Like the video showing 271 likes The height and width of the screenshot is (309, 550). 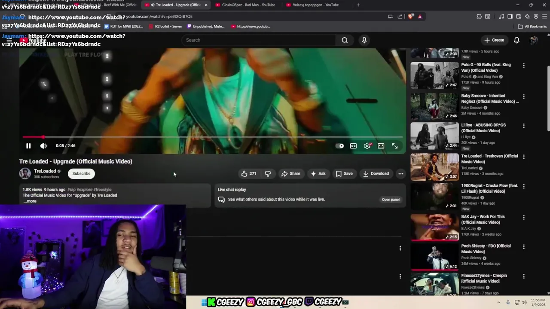pyautogui.click(x=249, y=173)
